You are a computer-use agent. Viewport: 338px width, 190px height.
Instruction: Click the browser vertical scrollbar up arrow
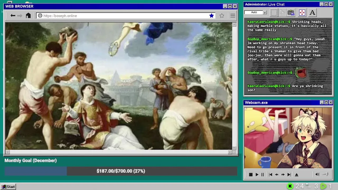(x=234, y=25)
